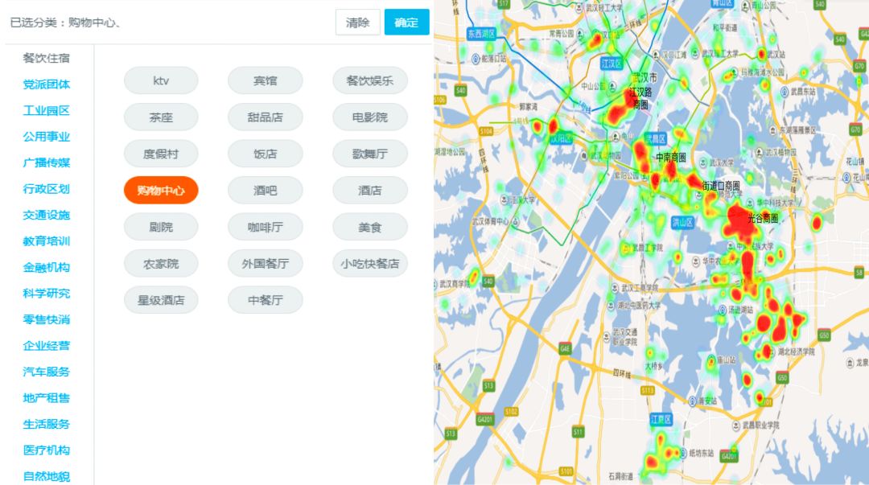Viewport: 869px width, 485px height.
Task: Toggle the ktv category filter
Action: 160,80
